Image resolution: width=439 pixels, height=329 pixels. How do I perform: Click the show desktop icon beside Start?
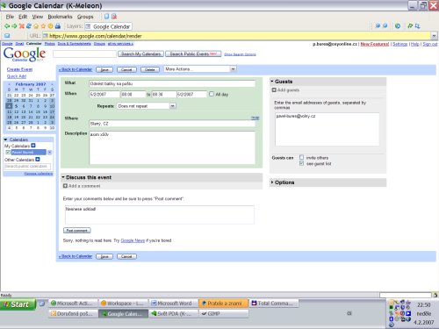(x=42, y=304)
